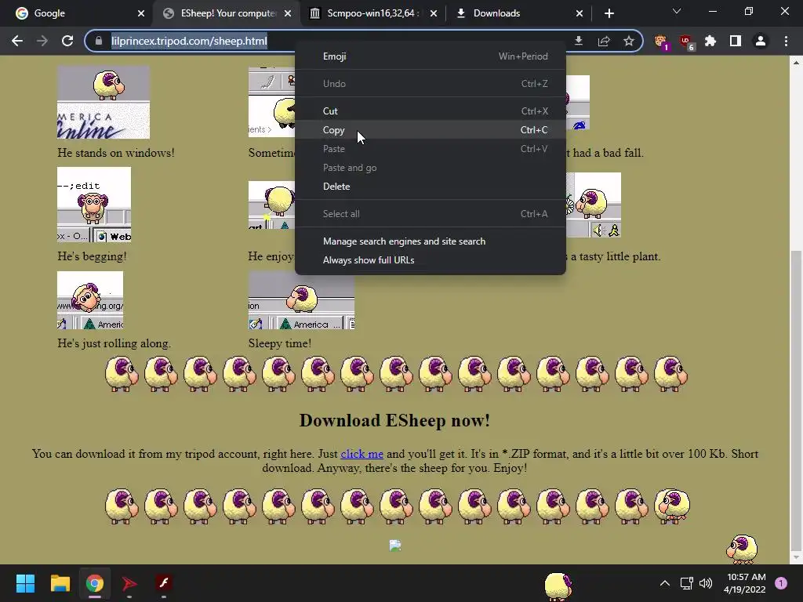Click the forward navigation arrow
Viewport: 803px width, 602px height.
[42, 41]
